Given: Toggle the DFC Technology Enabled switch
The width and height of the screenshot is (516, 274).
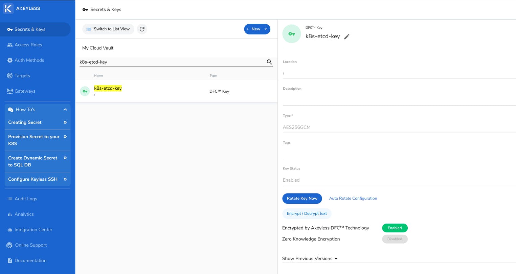Looking at the screenshot, I should [395, 228].
